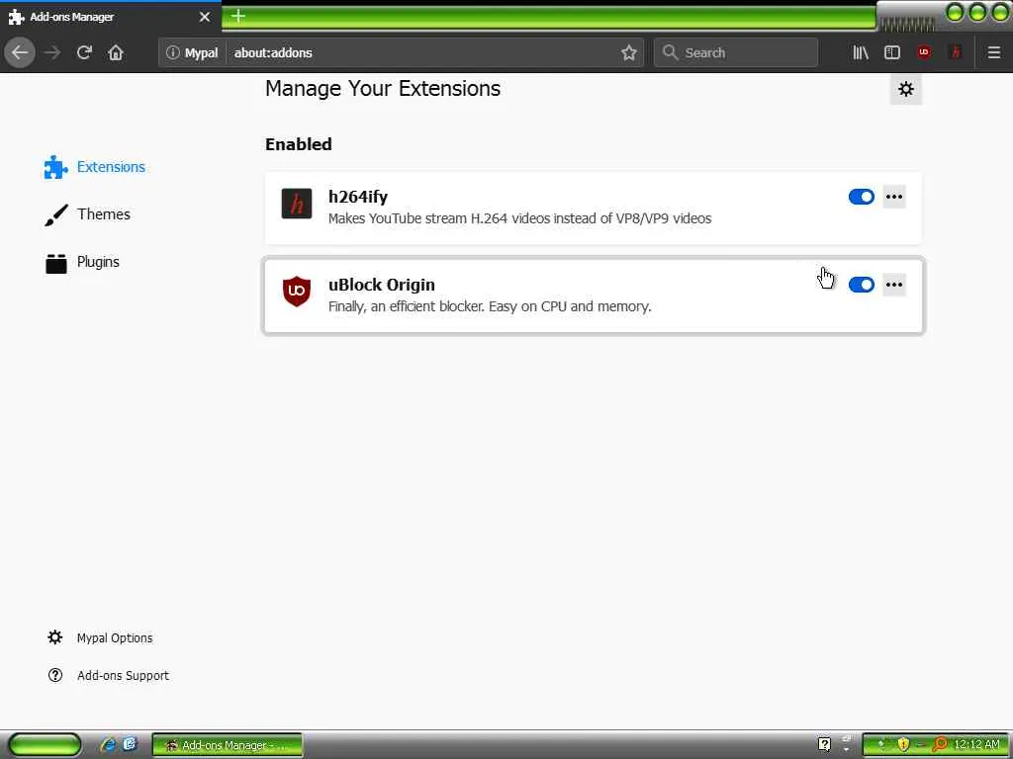The width and height of the screenshot is (1013, 759).
Task: Disable the h264ify extension toggle
Action: click(x=862, y=197)
